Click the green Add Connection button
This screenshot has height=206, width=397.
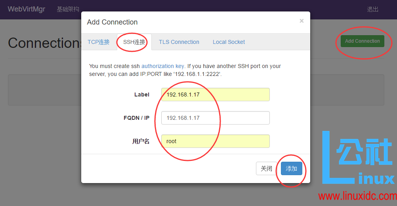[362, 41]
